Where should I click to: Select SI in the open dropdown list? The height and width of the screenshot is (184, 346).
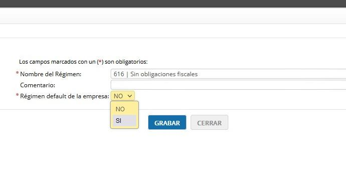point(124,121)
